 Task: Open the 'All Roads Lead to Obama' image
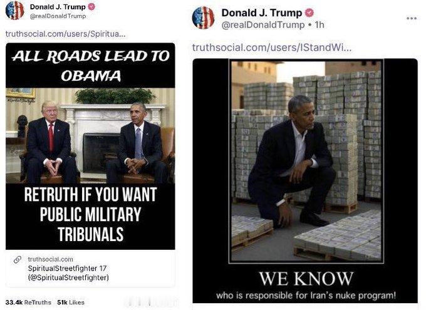90,146
